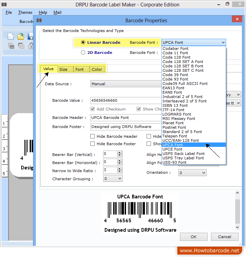
Task: Open the Orientation dropdown
Action: (x=192, y=173)
